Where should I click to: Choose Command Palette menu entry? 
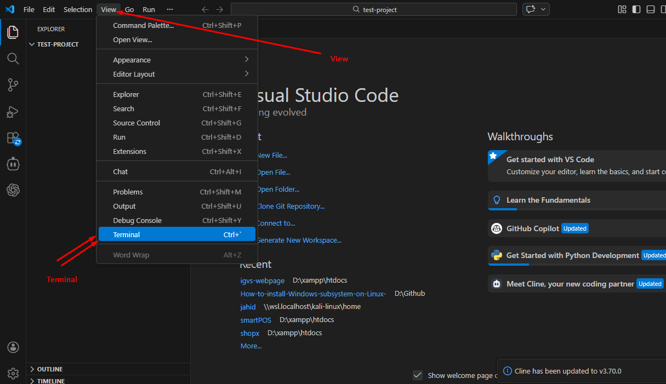pos(177,25)
